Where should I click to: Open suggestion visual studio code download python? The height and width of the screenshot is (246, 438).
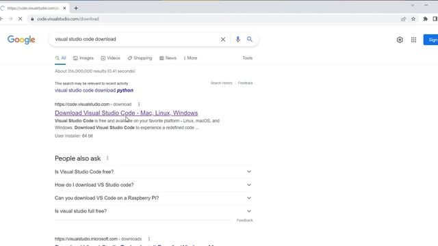pos(94,90)
